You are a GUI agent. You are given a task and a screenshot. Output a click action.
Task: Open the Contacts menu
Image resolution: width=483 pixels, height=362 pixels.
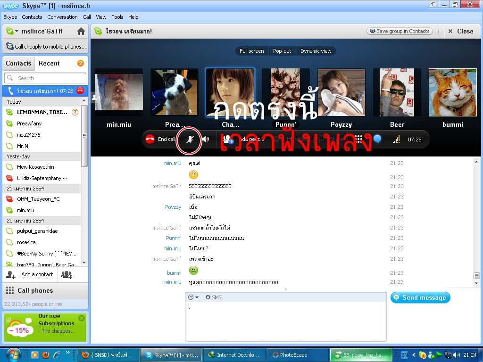(32, 17)
